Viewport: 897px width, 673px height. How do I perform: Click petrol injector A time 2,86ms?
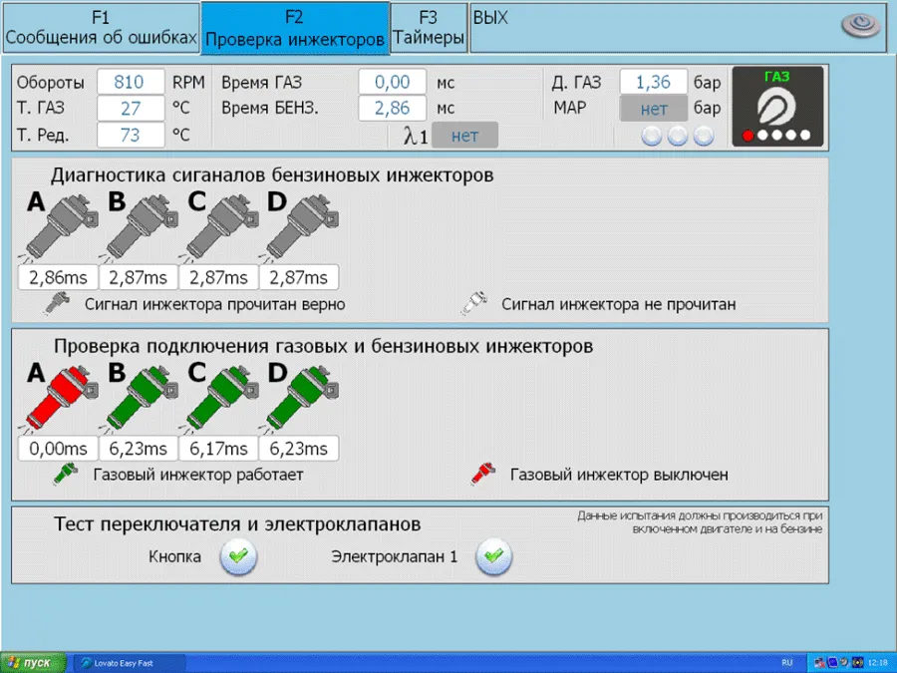pos(59,277)
